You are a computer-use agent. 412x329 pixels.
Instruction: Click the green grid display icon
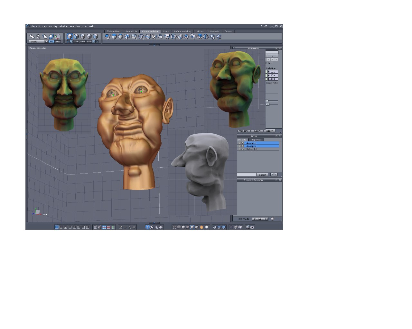tap(113, 227)
